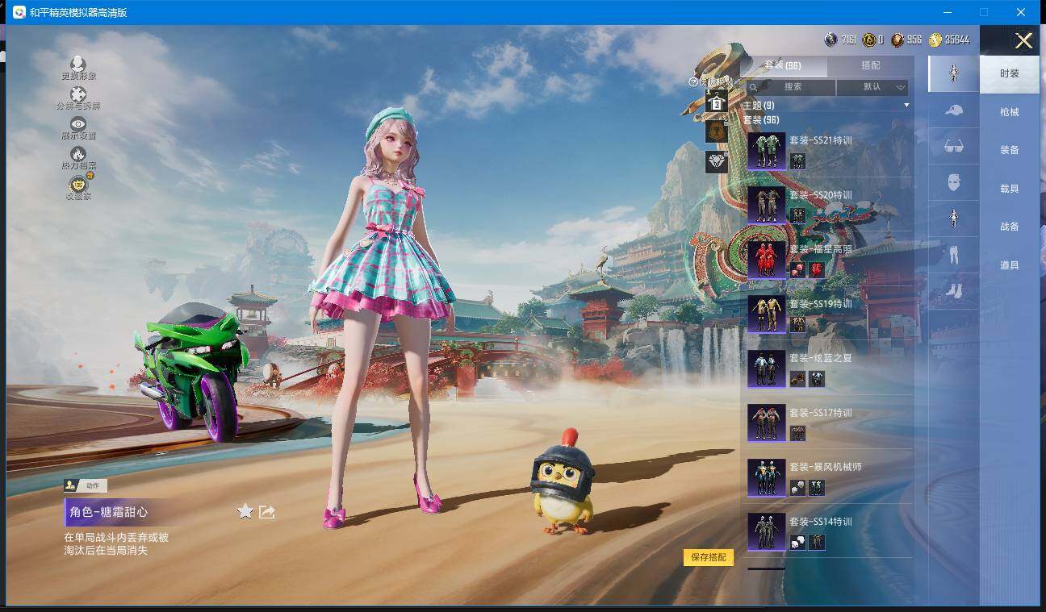The width and height of the screenshot is (1046, 612).
Task: Select the 套装-SS19特训 outfit thumbnail
Action: [x=767, y=314]
